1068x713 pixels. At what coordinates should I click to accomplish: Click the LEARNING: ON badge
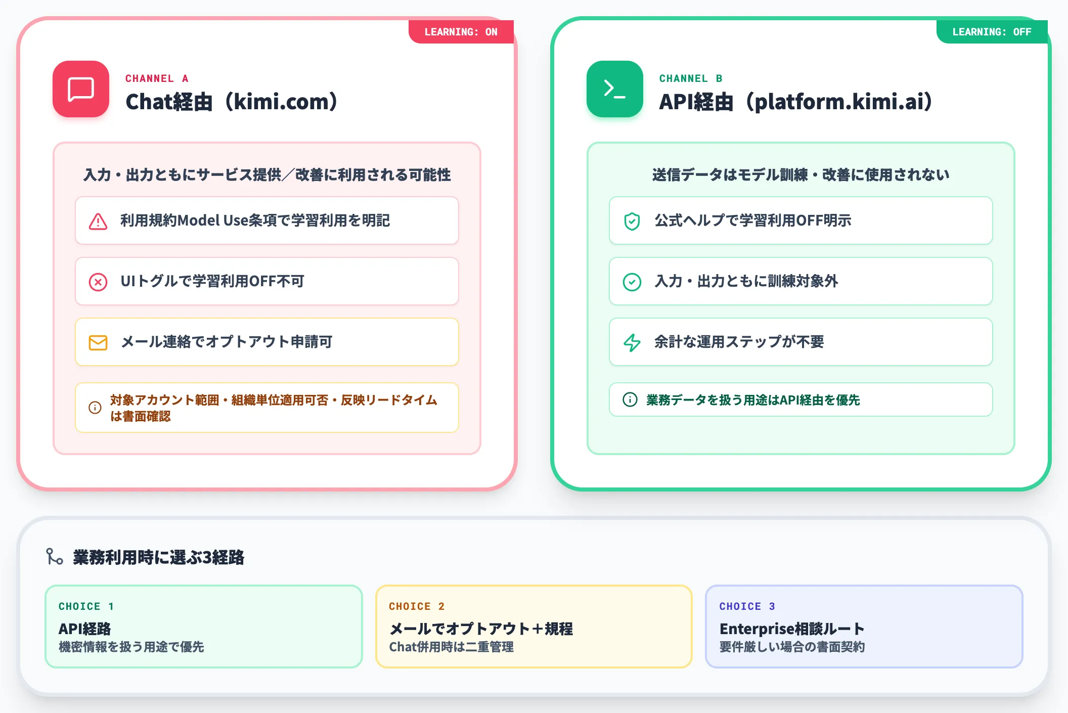coord(461,32)
